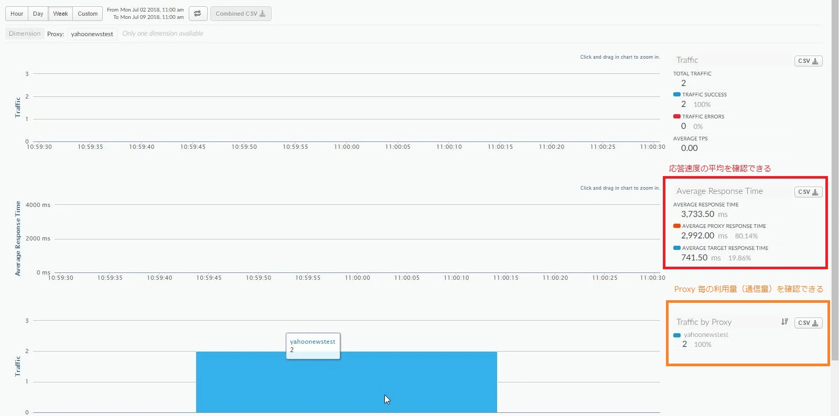Image resolution: width=839 pixels, height=416 pixels.
Task: Open the yahoonewstest proxy selector
Action: [x=92, y=34]
